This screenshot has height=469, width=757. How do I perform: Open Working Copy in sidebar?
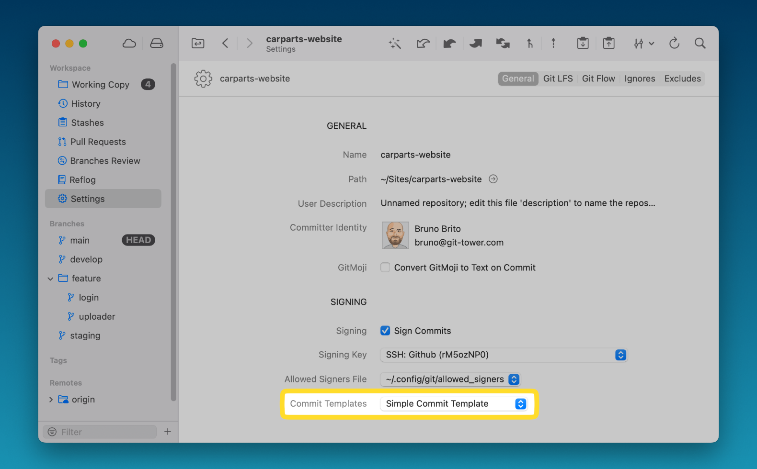pos(101,85)
